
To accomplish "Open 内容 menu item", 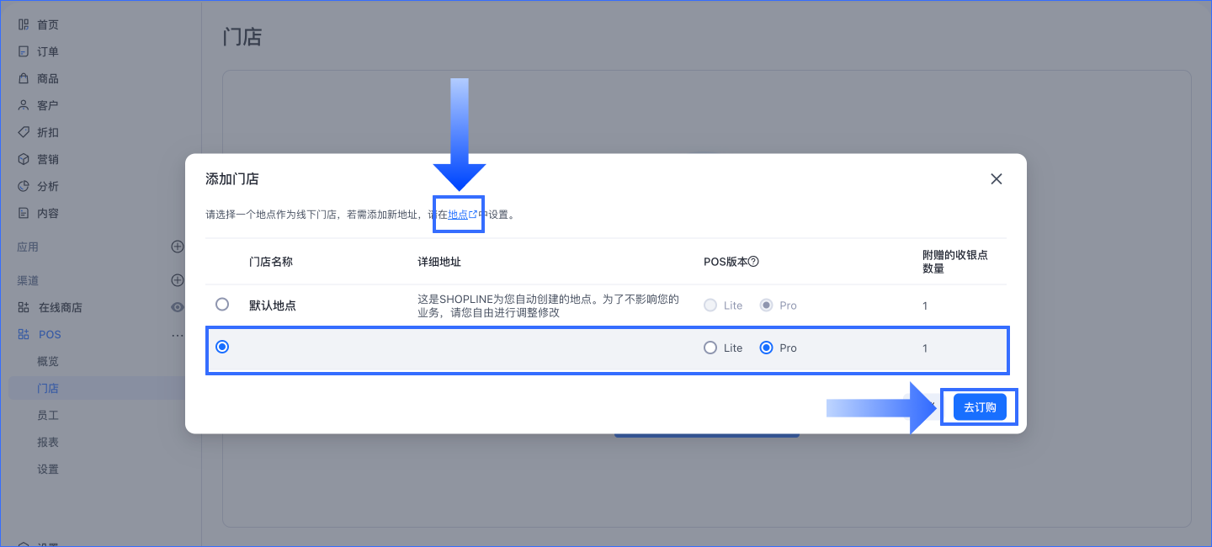I will pyautogui.click(x=48, y=213).
